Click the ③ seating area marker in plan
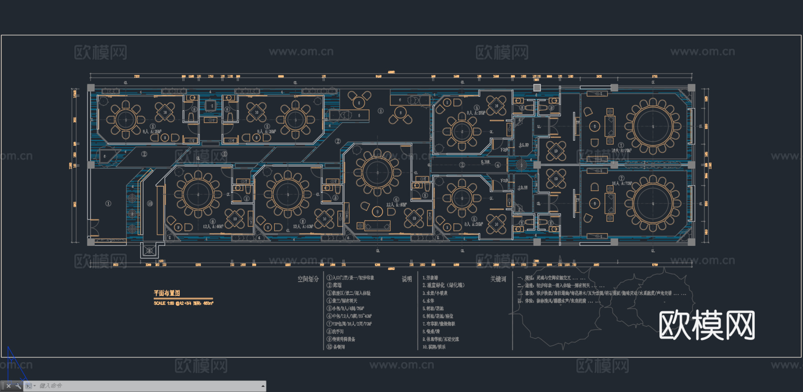The height and width of the screenshot is (392, 803). click(x=381, y=111)
